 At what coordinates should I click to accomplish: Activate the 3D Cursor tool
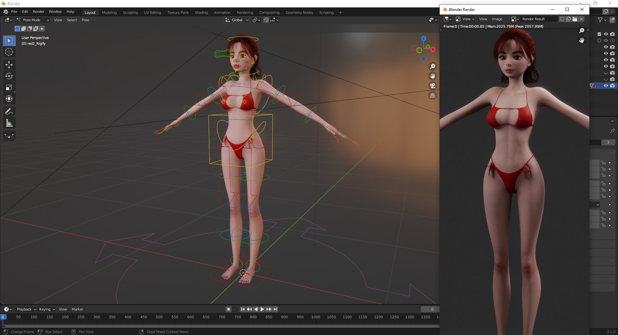(9, 52)
